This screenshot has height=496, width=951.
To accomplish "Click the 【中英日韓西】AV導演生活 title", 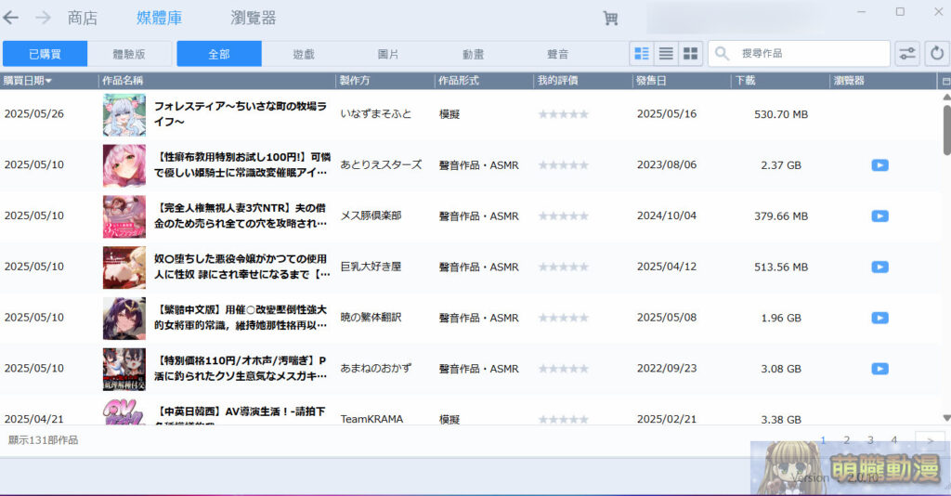I will click(x=241, y=415).
